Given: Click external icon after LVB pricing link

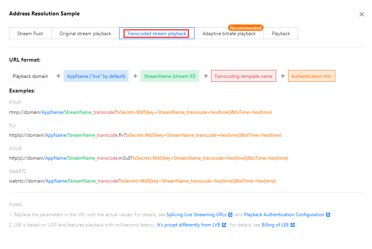Looking at the screenshot, I should 224,225.
